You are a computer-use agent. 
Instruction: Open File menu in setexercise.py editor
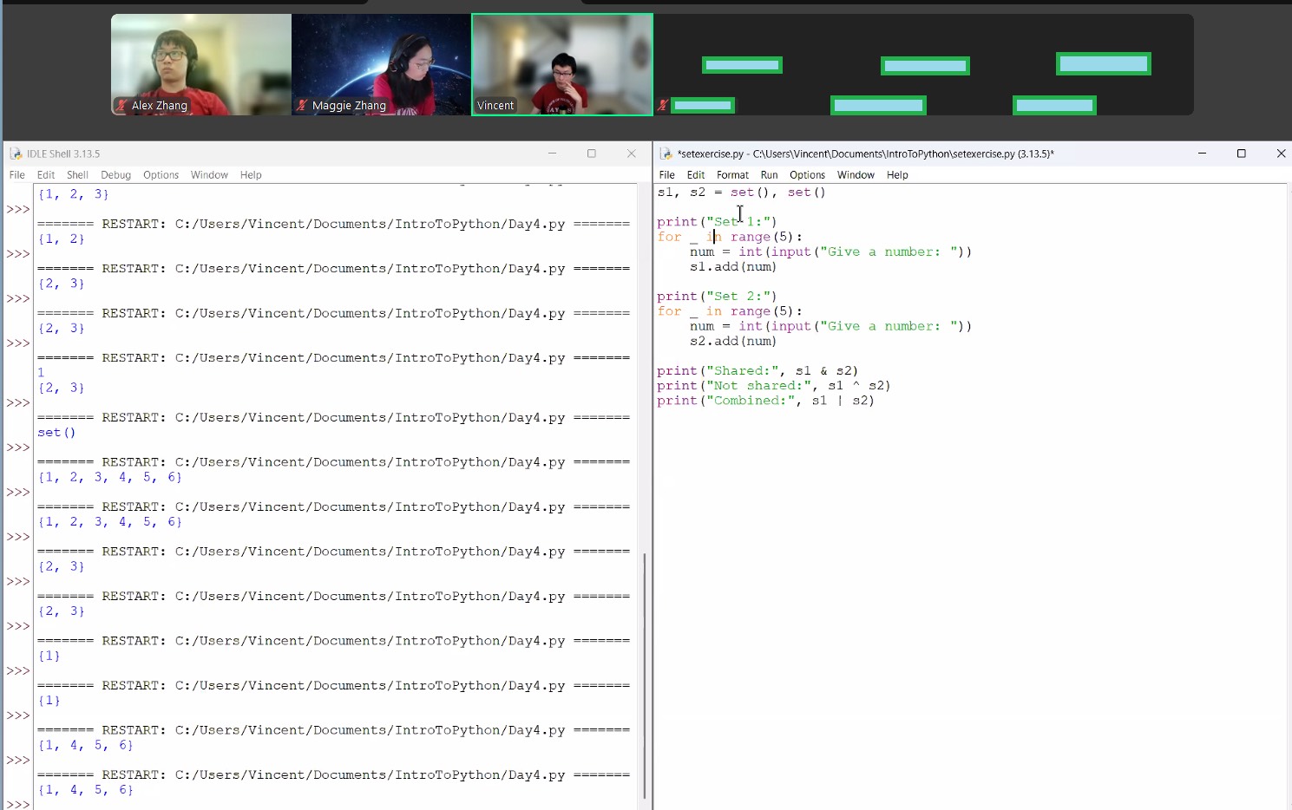coord(666,175)
